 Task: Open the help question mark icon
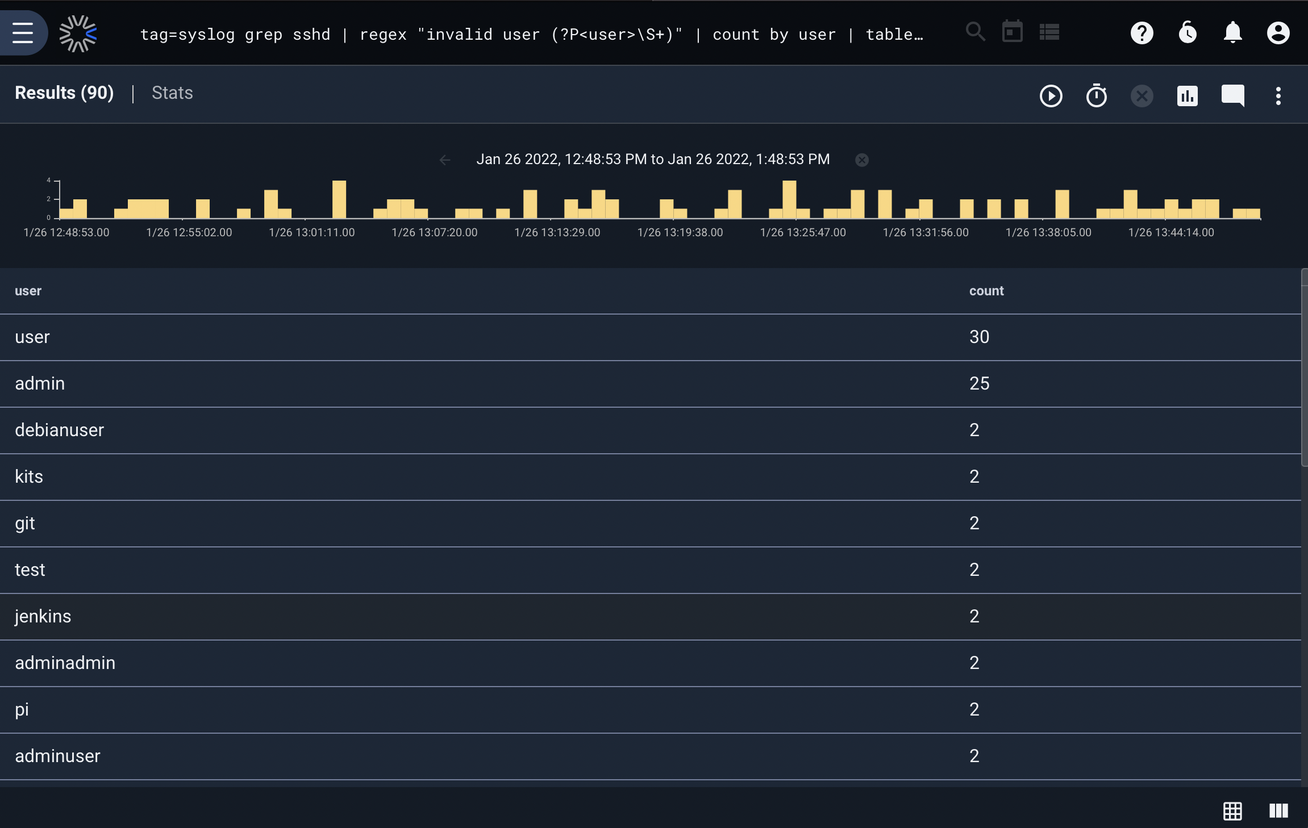point(1142,33)
